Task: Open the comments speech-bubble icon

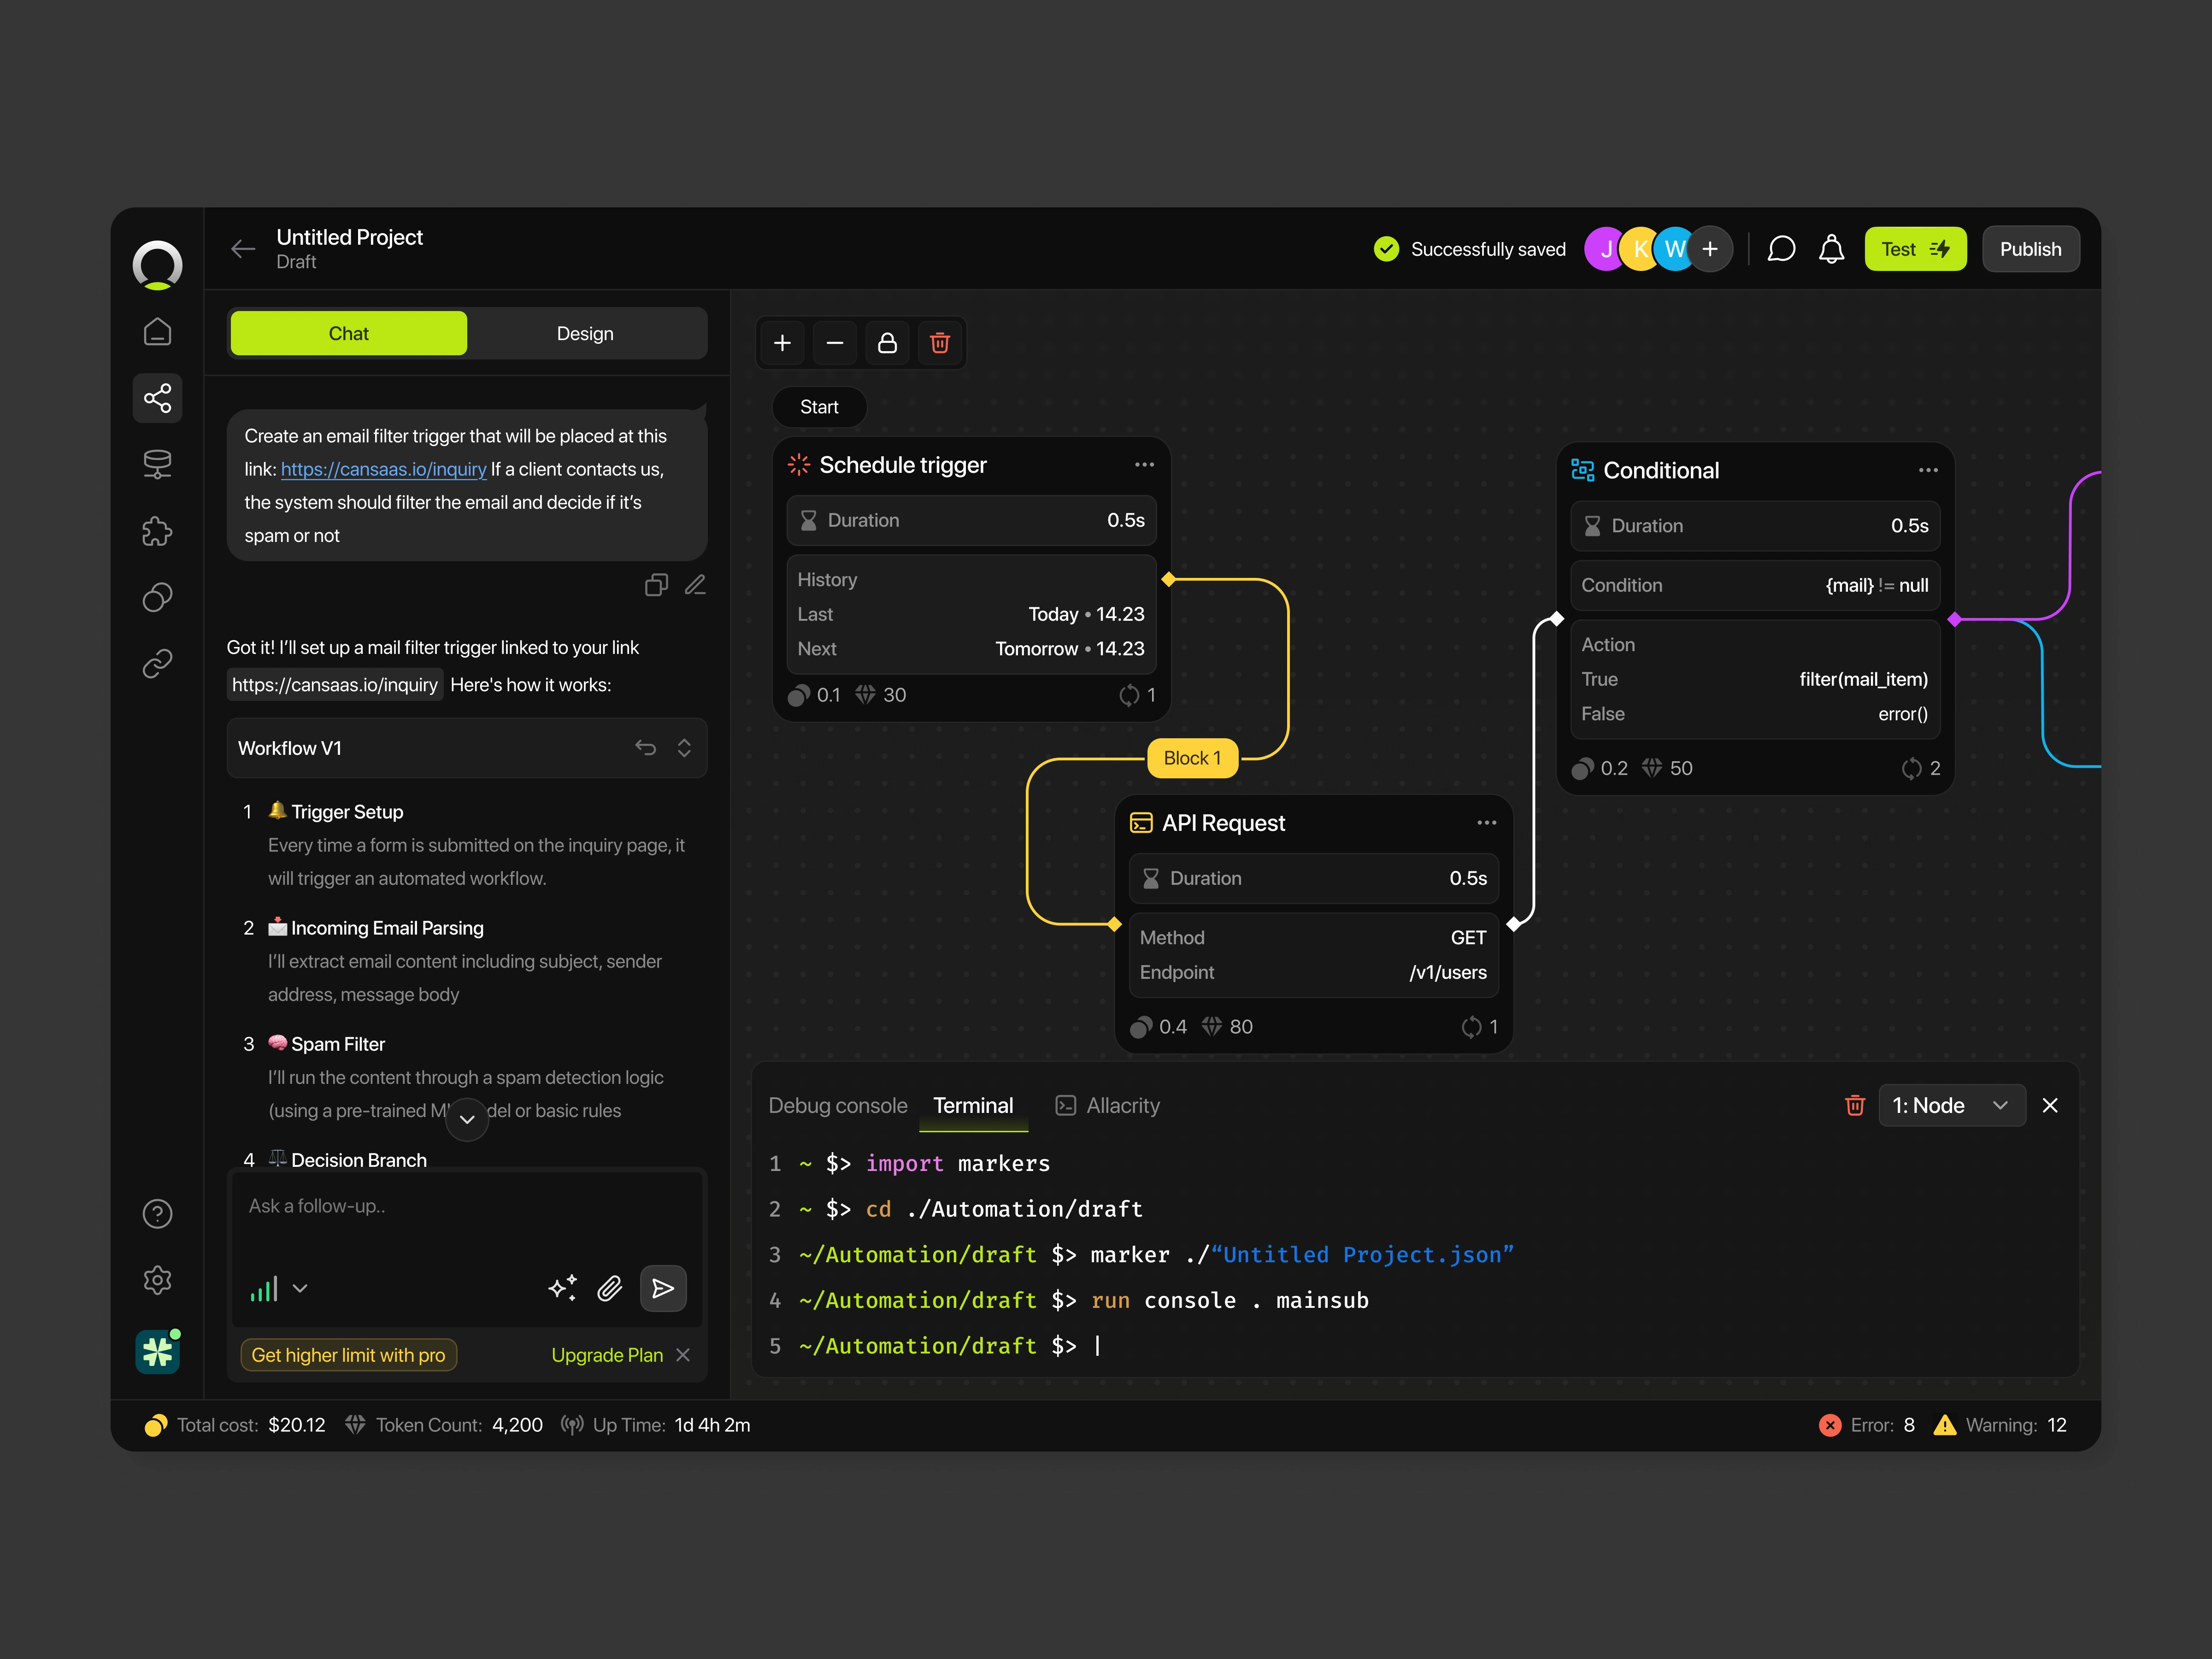Action: 1781,249
